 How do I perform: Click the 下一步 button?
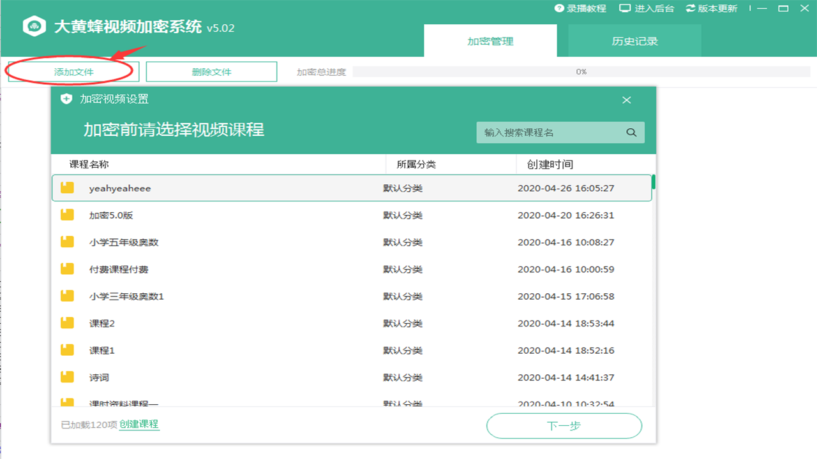point(564,426)
